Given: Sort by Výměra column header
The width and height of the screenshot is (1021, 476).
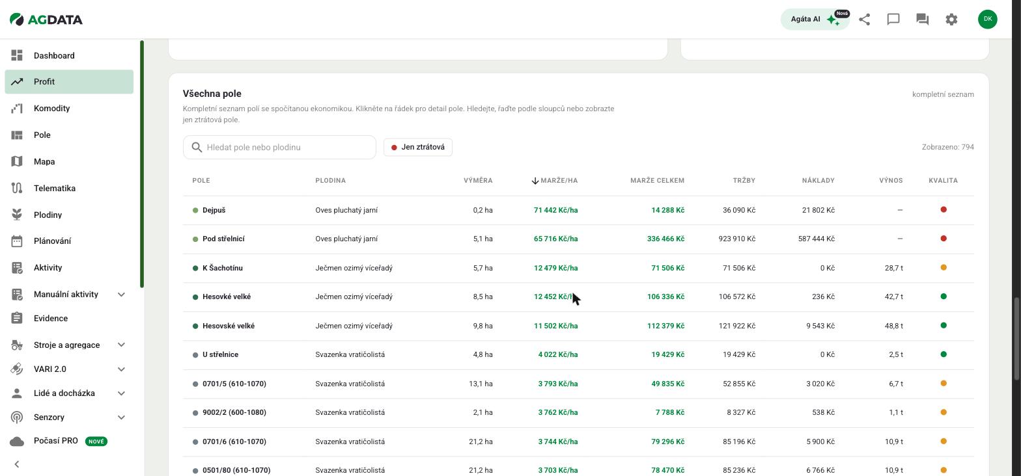Looking at the screenshot, I should pos(478,181).
